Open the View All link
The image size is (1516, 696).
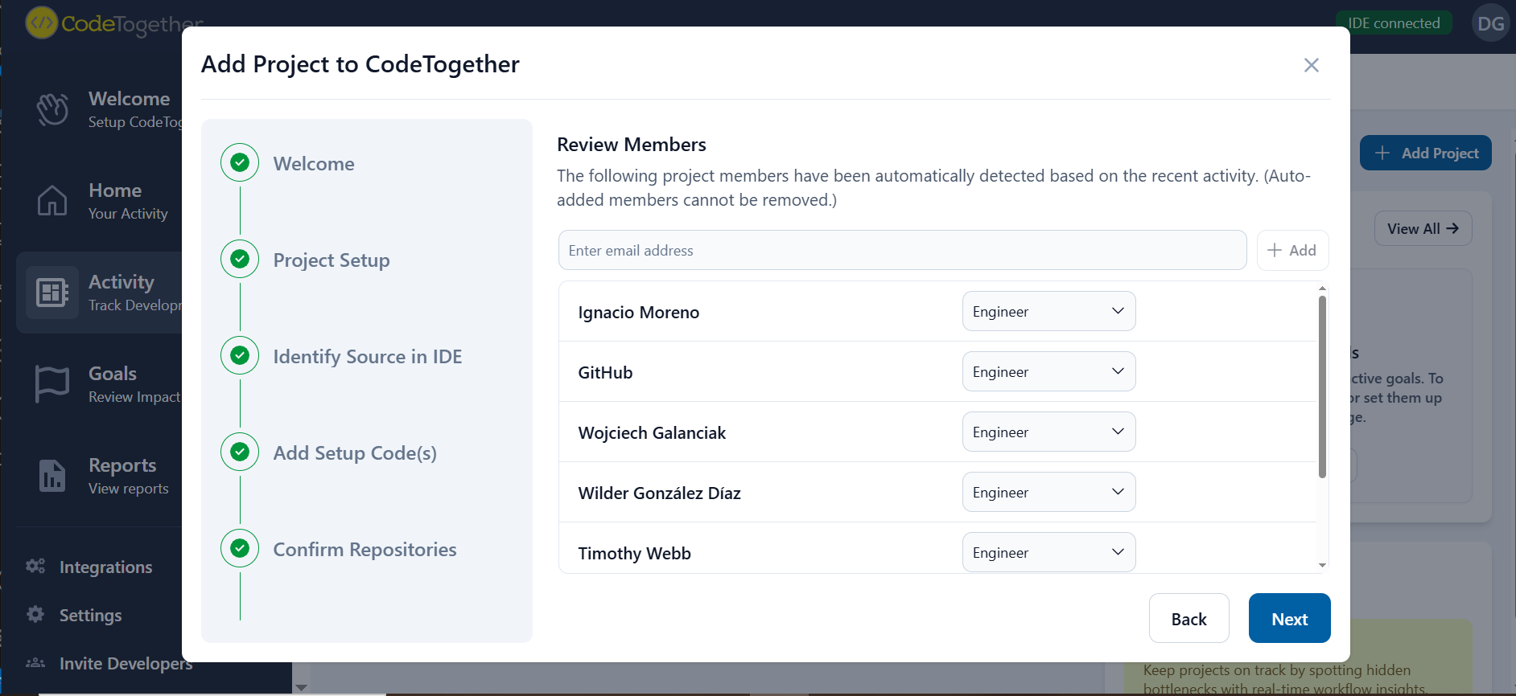pyautogui.click(x=1421, y=228)
